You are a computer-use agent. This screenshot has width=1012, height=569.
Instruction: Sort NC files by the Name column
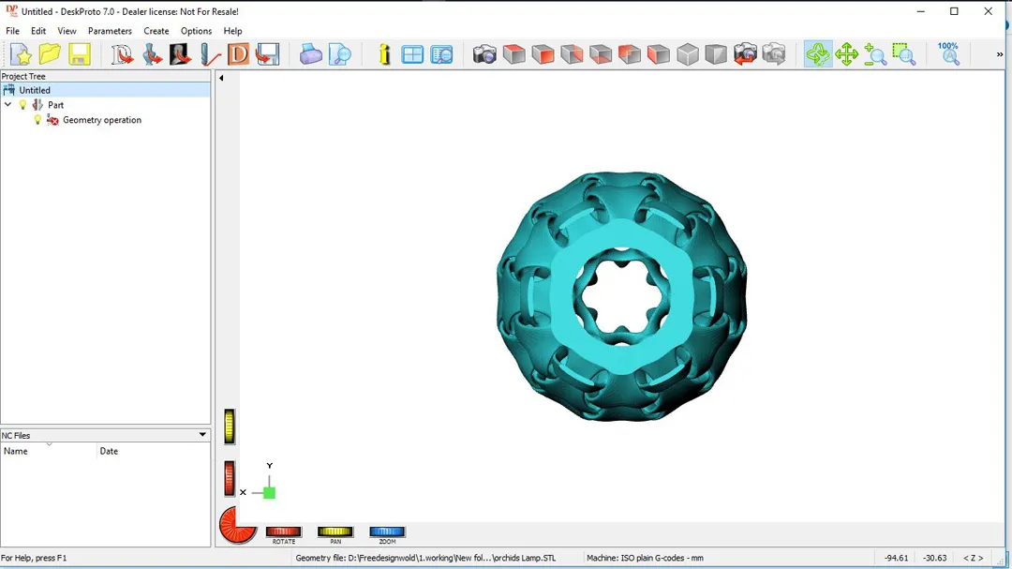(x=47, y=451)
